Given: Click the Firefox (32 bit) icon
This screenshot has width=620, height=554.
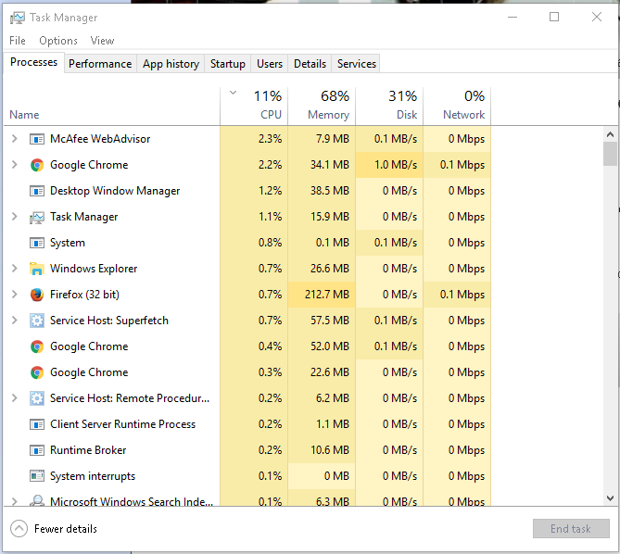Looking at the screenshot, I should point(37,295).
